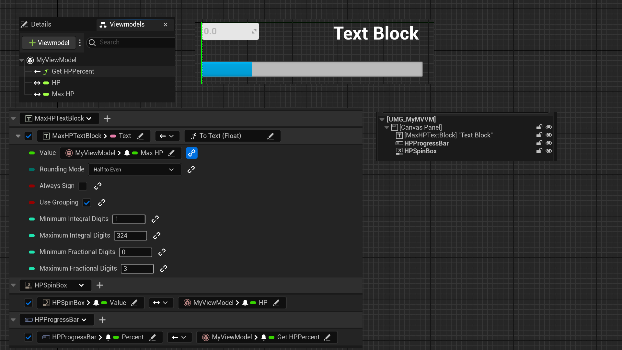Click the blue link icon beside Max HP value
622x350 pixels.
tap(191, 153)
